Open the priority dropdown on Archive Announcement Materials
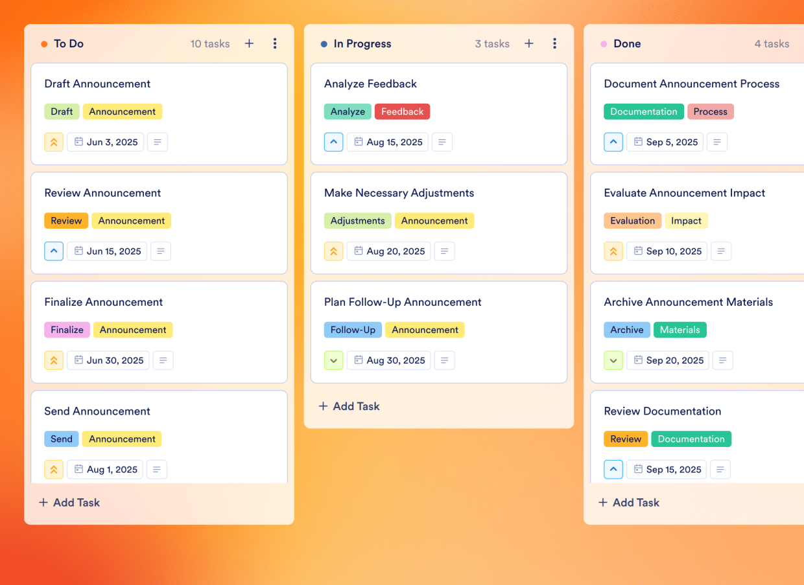The image size is (804, 585). point(613,360)
